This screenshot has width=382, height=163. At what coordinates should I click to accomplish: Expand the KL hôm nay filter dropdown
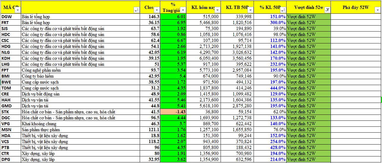coord(218,10)
